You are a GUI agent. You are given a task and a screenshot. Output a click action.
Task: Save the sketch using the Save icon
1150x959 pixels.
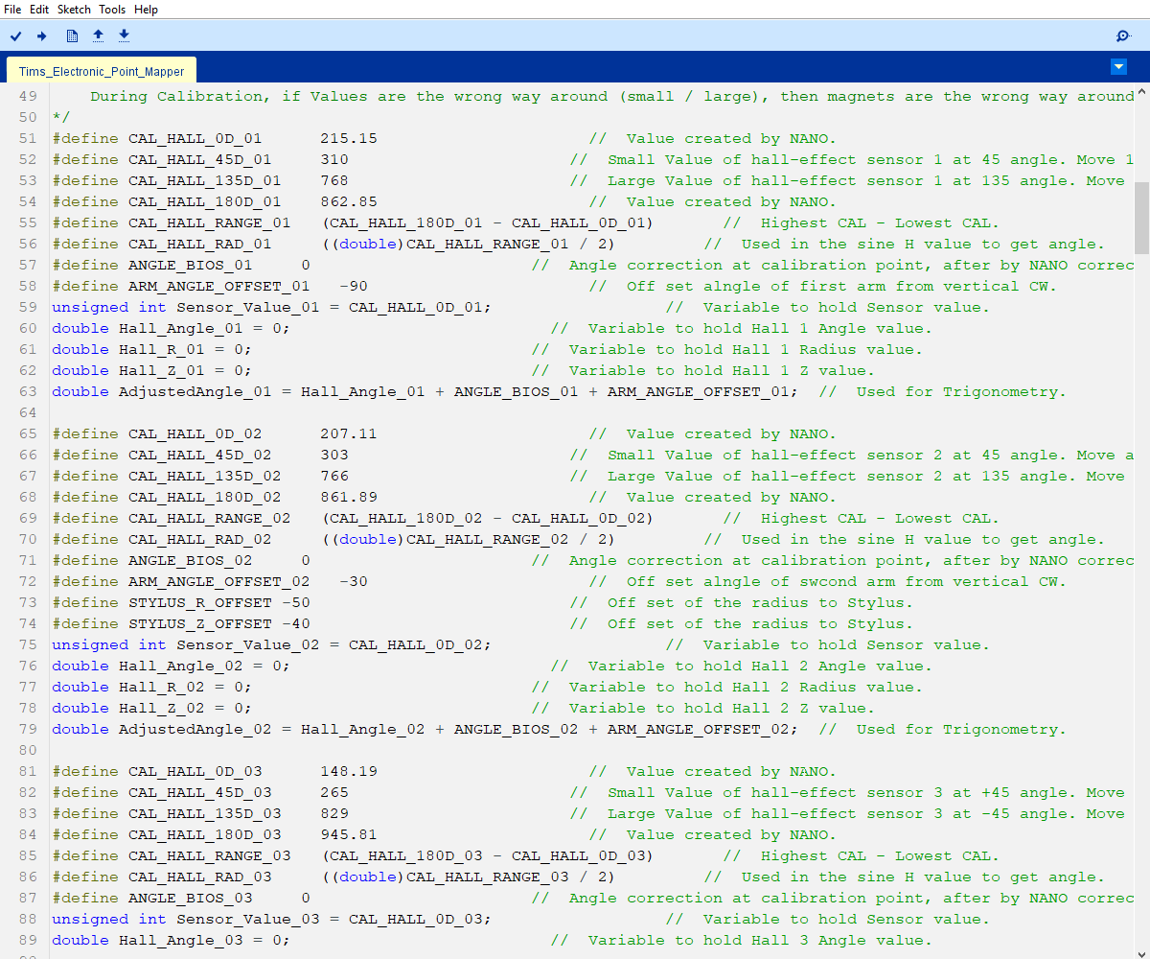(124, 35)
